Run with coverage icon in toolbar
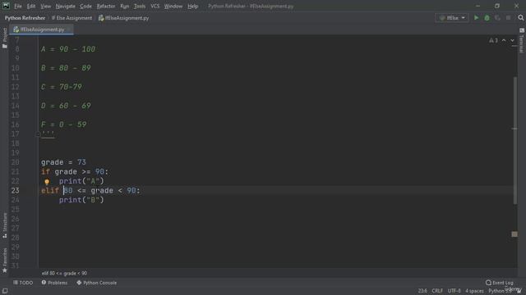 [497, 18]
